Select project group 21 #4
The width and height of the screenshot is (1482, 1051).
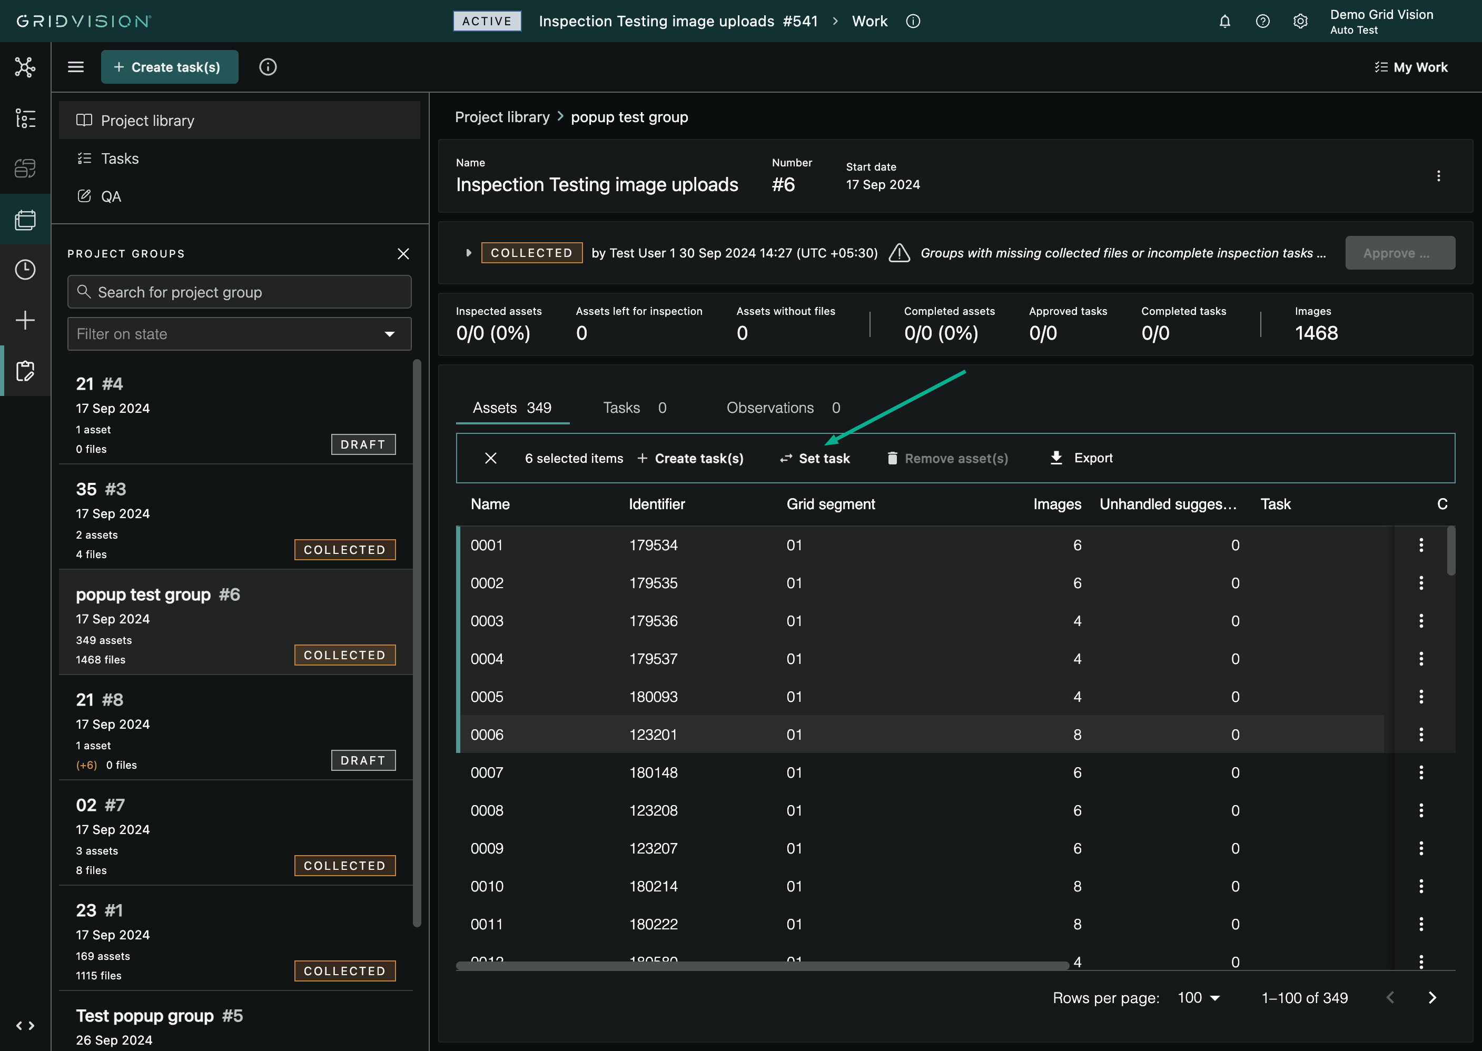(x=235, y=412)
